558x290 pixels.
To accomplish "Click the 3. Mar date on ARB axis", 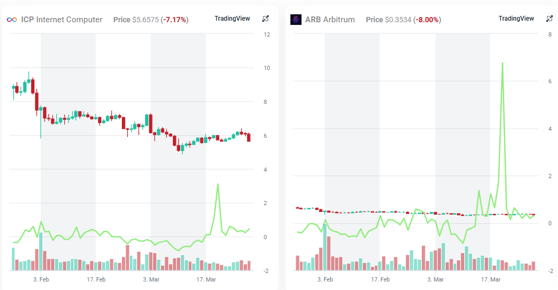I will tap(436, 279).
